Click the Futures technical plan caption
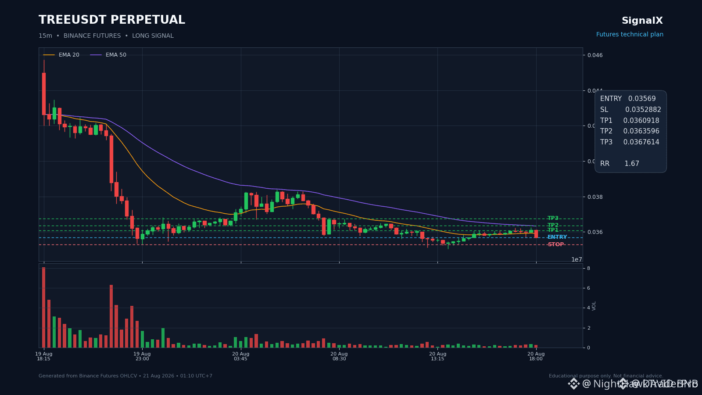 630,35
